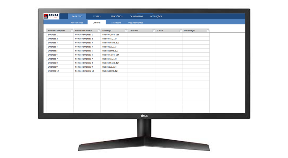Open the RELATÓRIOS tab
This screenshot has width=288, height=158.
tap(116, 16)
